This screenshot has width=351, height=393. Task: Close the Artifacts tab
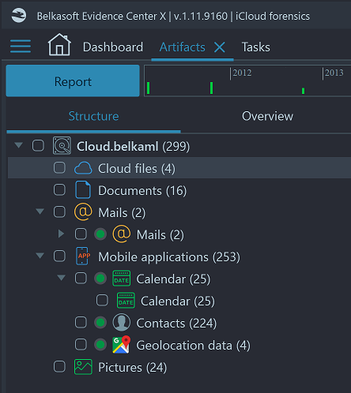point(220,47)
